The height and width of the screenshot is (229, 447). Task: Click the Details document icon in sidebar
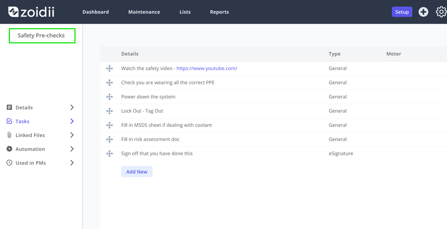click(x=9, y=108)
